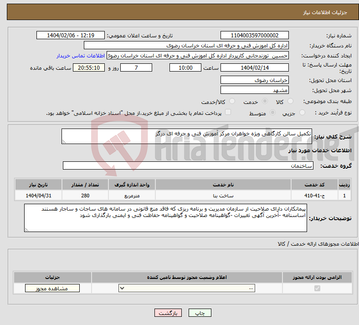Click the unit cell مترمربع
The image size is (359, 325).
point(132,196)
